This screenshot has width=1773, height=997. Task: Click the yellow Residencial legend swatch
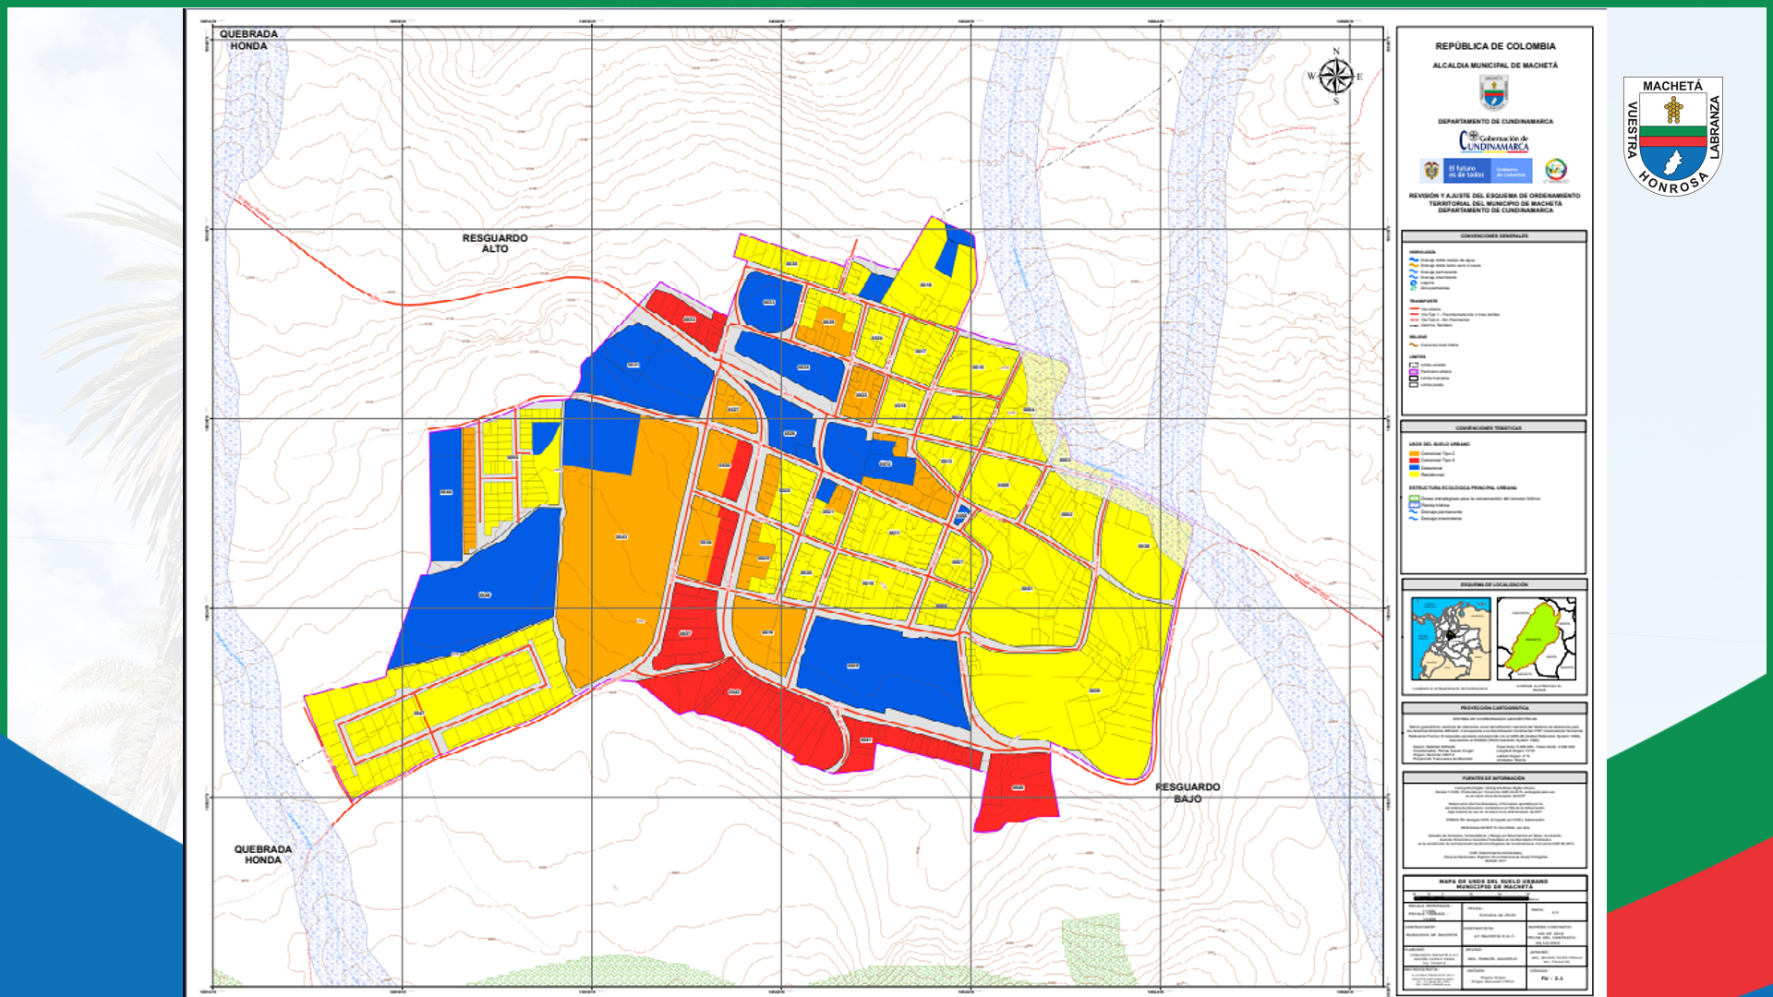coord(1414,474)
